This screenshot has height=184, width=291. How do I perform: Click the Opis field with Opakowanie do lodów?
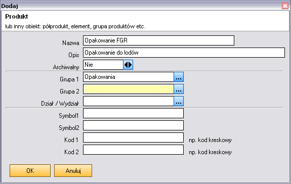click(184, 53)
